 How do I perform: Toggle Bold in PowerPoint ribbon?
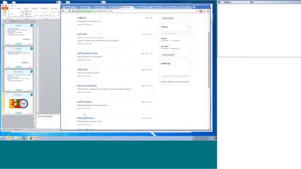36,15
